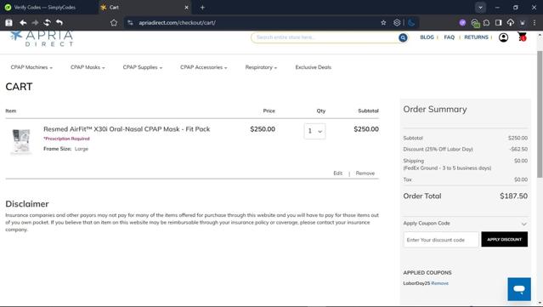Open the tab search dropdown arrow
Screen dimensions: 543x307
(480, 8)
